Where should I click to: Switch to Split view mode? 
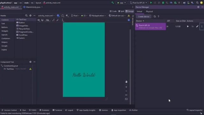(x=121, y=11)
